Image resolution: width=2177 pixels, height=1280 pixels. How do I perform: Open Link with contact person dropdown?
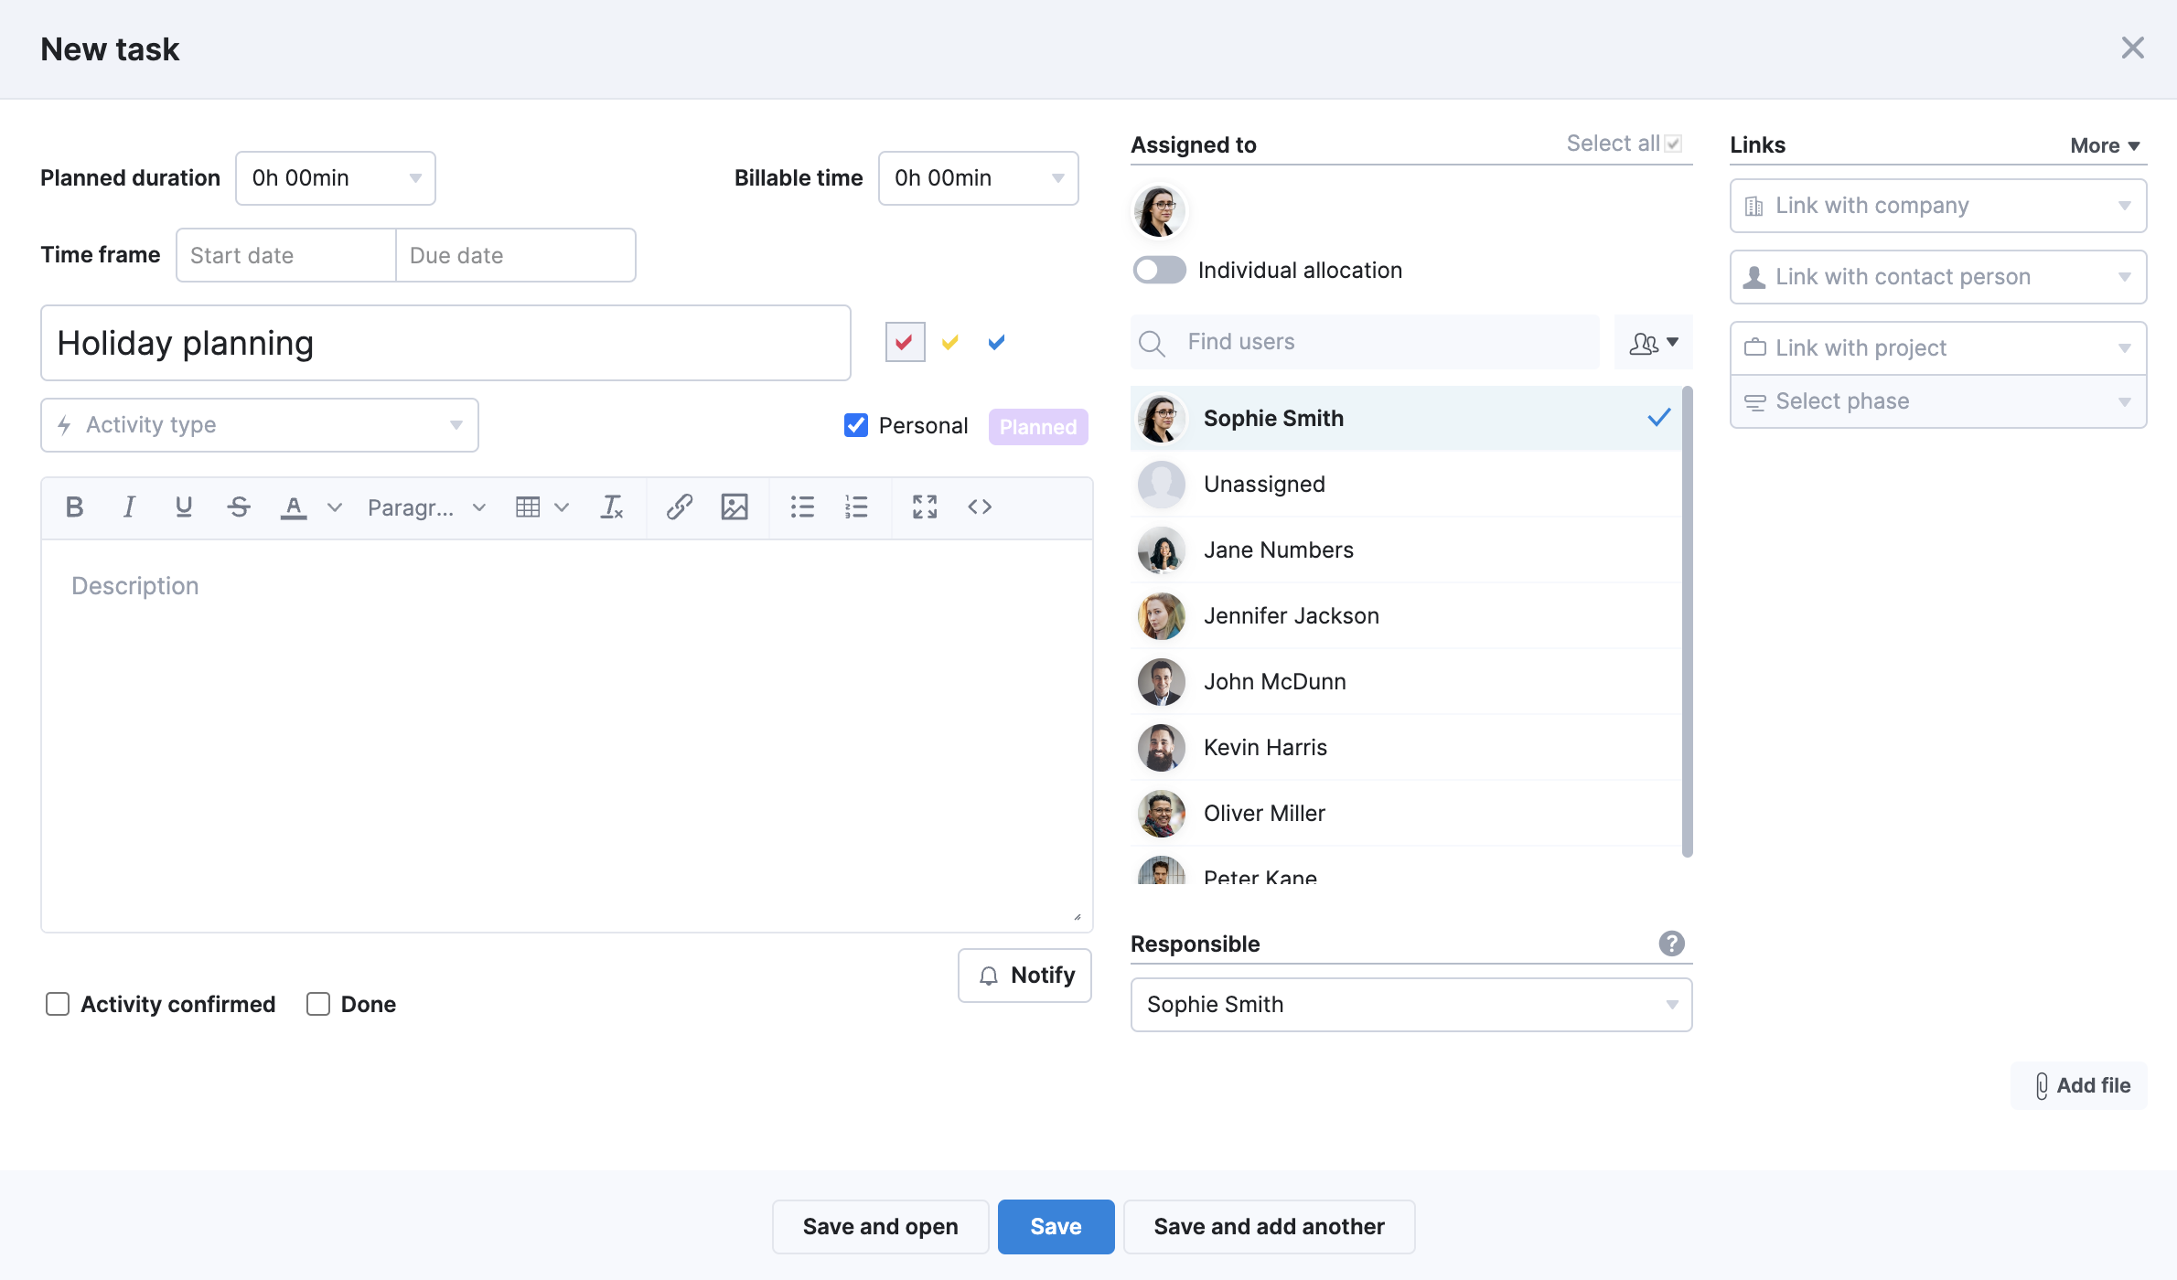coord(1938,277)
